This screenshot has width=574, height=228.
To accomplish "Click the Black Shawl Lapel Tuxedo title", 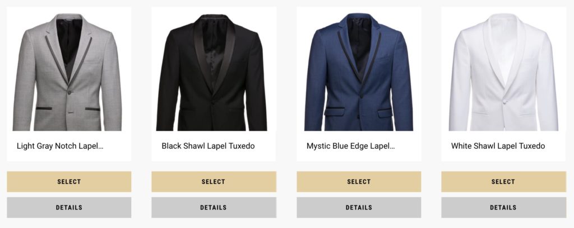I will [x=208, y=146].
